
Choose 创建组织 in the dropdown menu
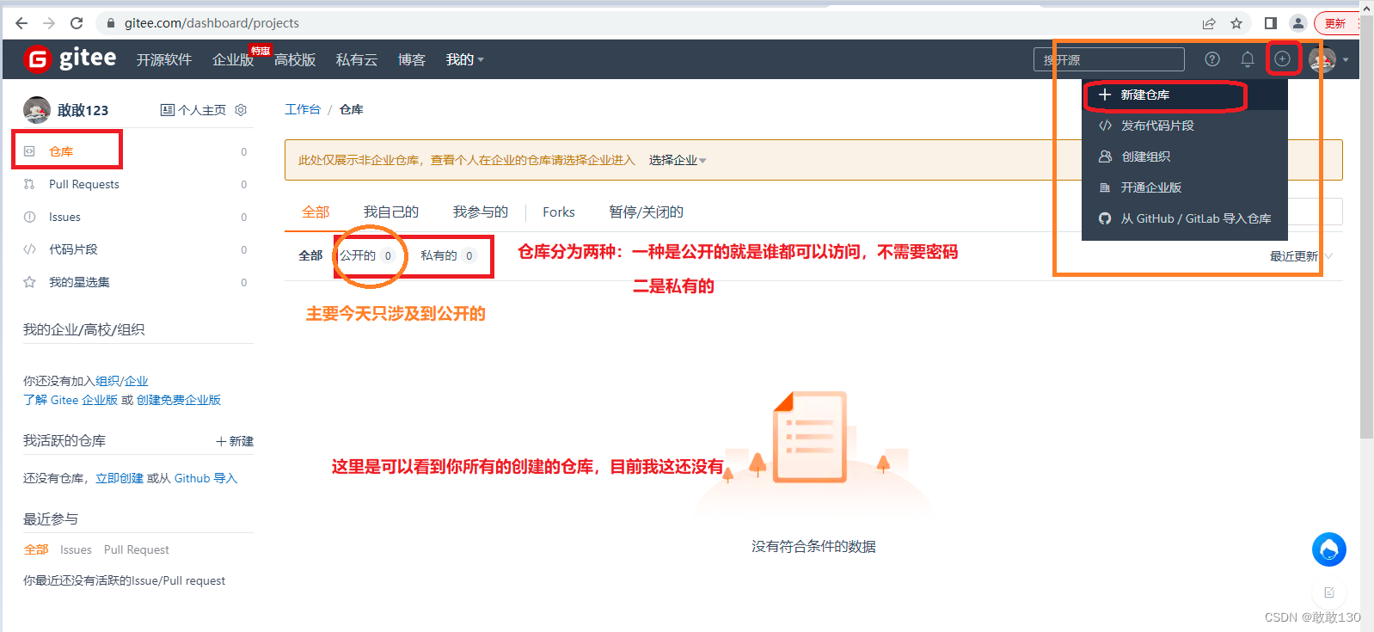tap(1185, 156)
